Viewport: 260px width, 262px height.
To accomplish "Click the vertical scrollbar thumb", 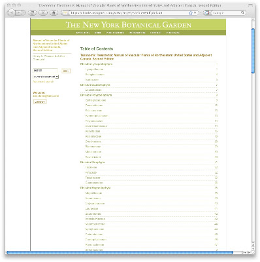I will [253, 50].
